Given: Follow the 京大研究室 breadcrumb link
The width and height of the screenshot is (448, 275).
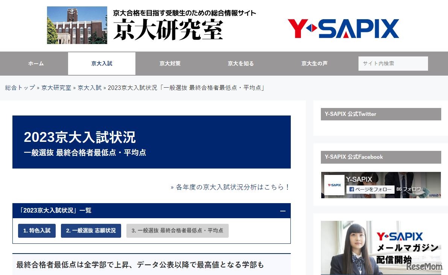Looking at the screenshot, I should pyautogui.click(x=56, y=88).
